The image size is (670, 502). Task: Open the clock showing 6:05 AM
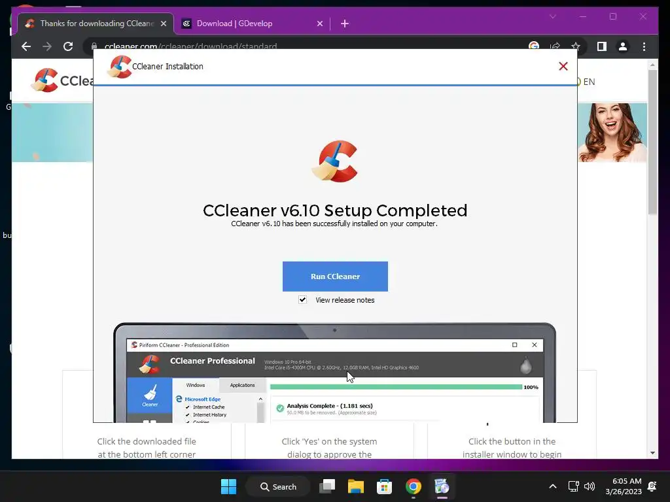point(624,486)
